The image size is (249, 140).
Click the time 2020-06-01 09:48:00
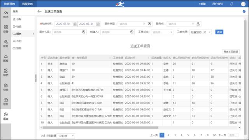[137, 64]
